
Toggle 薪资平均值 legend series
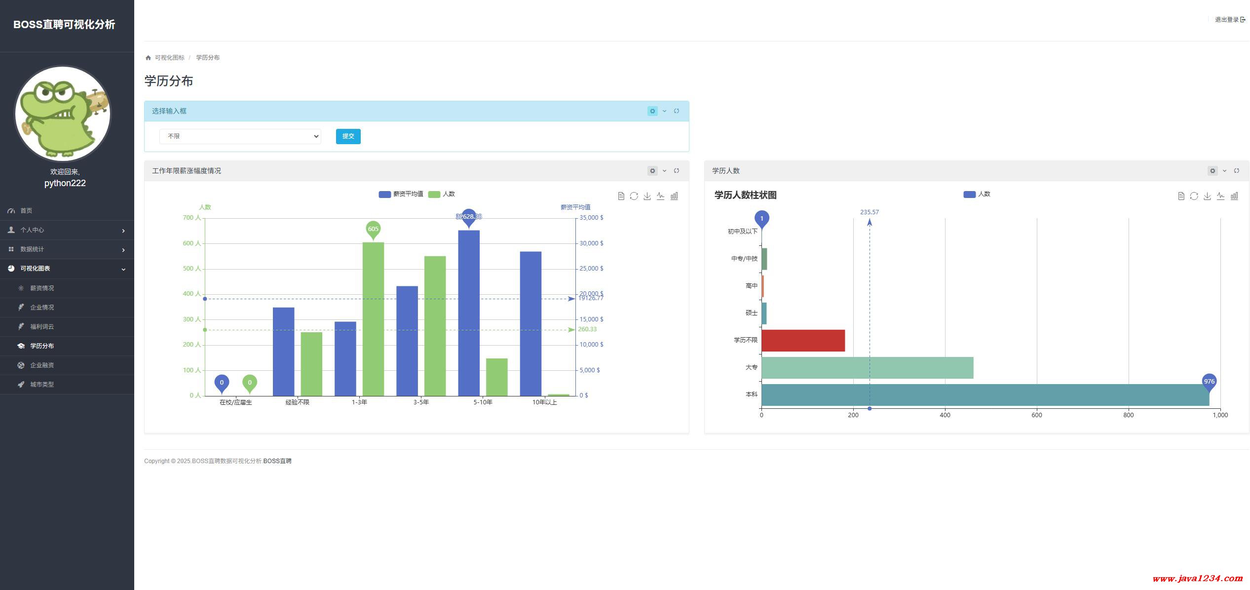[400, 194]
